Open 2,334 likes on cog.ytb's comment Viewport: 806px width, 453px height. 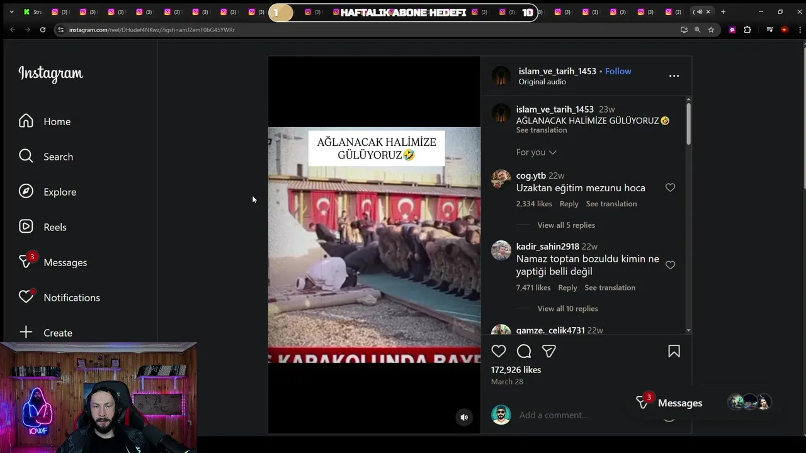pos(534,204)
